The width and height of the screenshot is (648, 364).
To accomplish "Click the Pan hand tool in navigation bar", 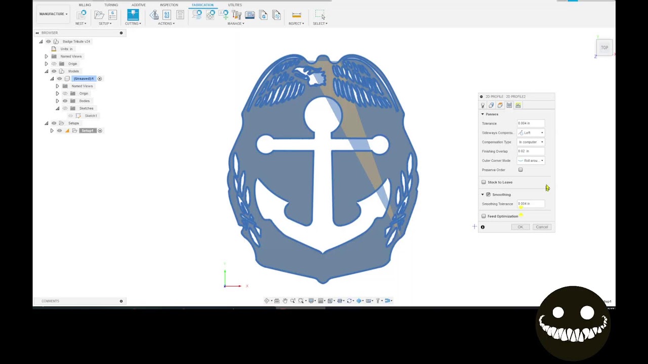I will tap(285, 301).
